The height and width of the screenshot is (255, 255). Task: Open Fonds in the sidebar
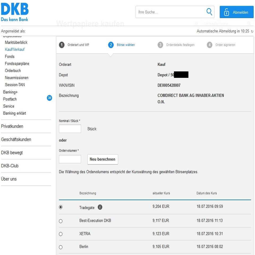(10, 57)
